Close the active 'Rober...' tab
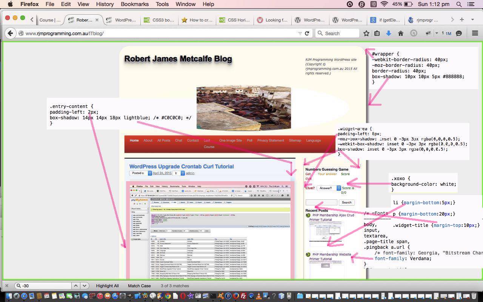 click(97, 20)
